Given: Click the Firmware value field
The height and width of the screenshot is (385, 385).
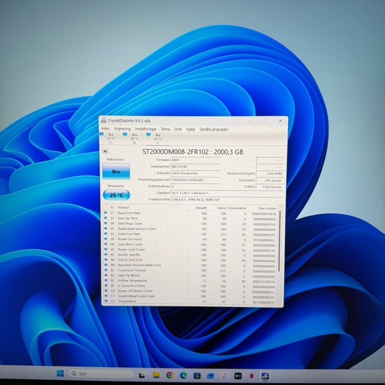Looking at the screenshot, I should point(196,160).
